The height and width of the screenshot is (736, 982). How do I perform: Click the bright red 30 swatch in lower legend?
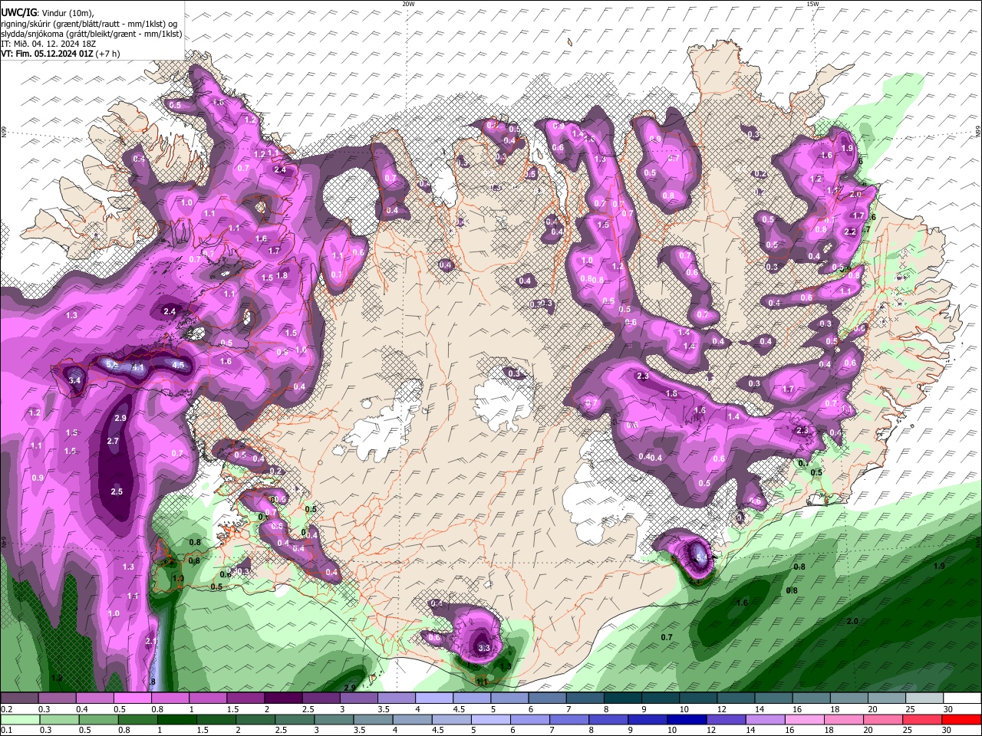click(962, 719)
